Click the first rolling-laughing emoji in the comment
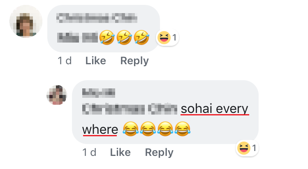Viewport: 308px width, 169px height. [x=107, y=38]
